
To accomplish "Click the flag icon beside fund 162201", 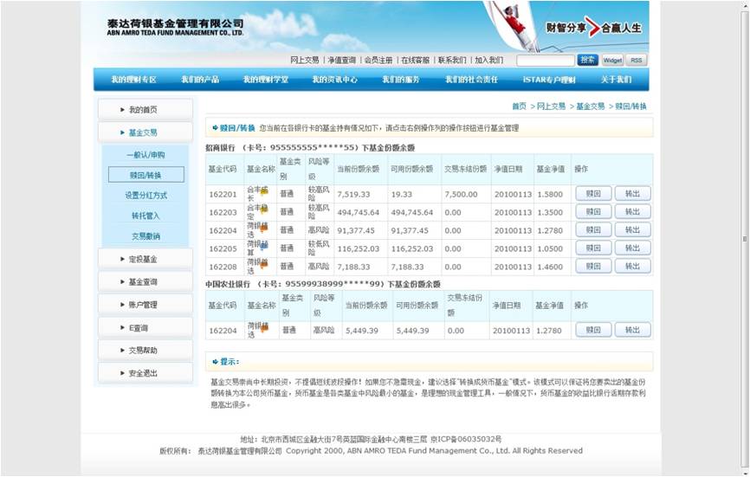I will point(263,190).
